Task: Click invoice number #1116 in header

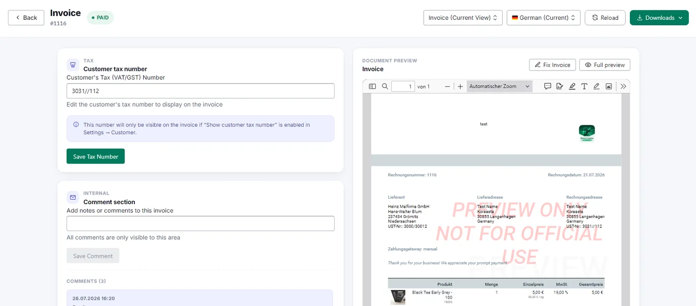Action: [58, 23]
